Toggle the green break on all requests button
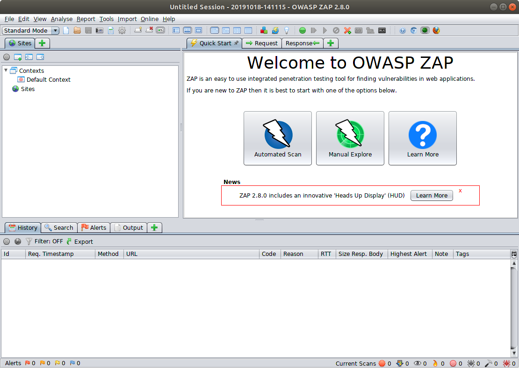The height and width of the screenshot is (368, 519). coord(302,30)
